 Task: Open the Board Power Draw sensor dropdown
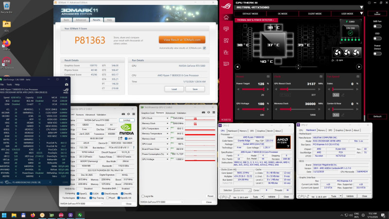tap(167, 149)
